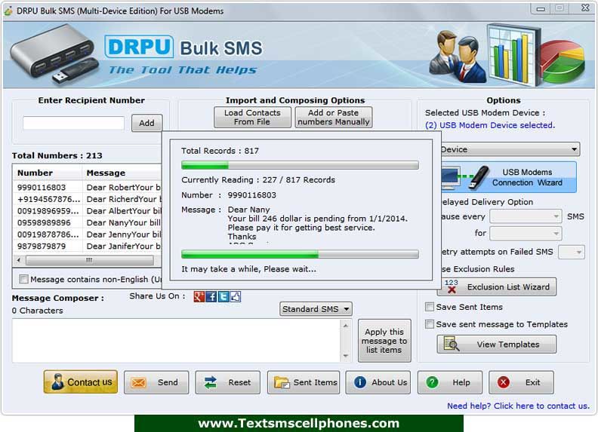Click the composer scrollbar down arrow
The height and width of the screenshot is (432, 598).
346,356
